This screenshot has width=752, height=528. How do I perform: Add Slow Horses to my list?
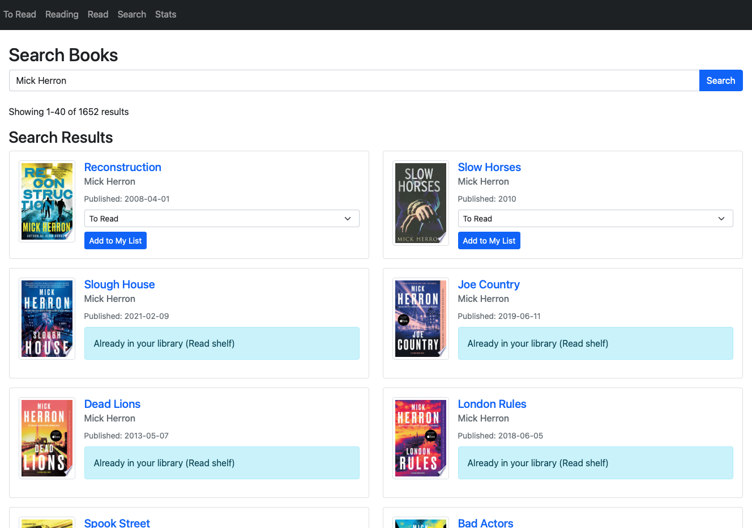click(489, 241)
